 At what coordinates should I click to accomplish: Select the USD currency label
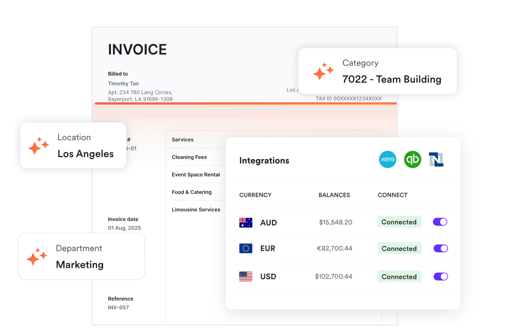[268, 277]
